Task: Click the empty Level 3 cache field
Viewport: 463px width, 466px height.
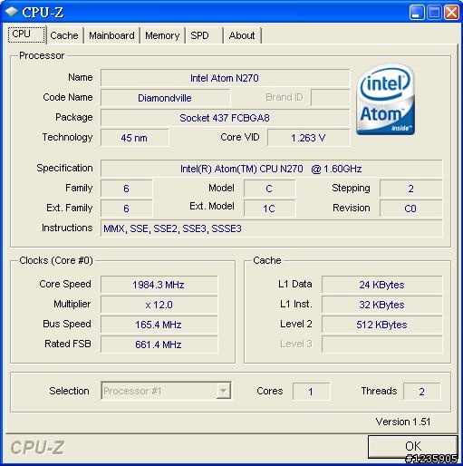Action: 381,345
